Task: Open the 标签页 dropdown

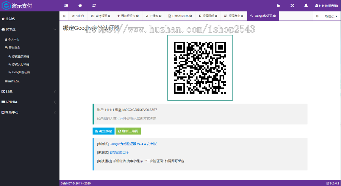Action: 331,16
